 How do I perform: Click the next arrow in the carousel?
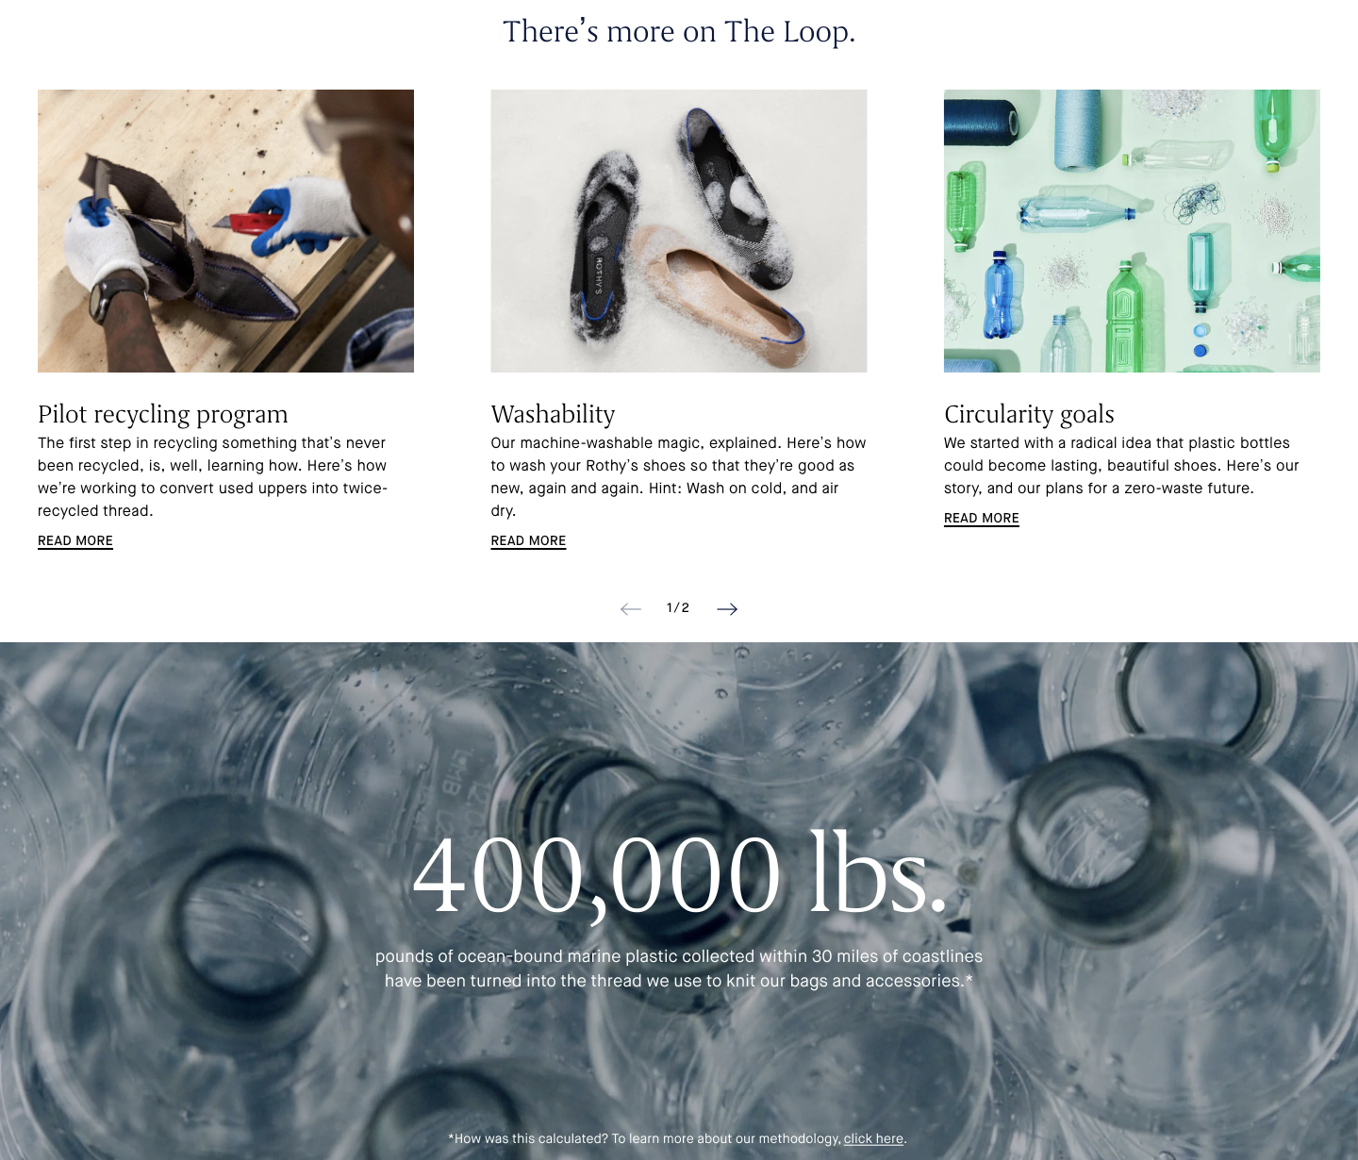(727, 609)
